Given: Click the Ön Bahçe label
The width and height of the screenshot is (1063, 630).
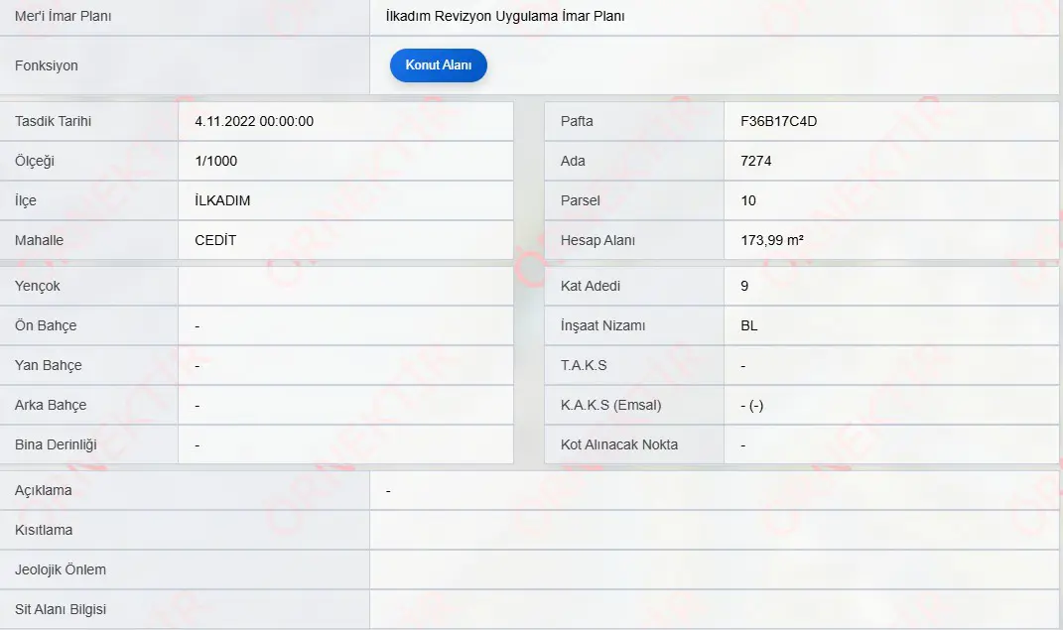Looking at the screenshot, I should tap(46, 325).
